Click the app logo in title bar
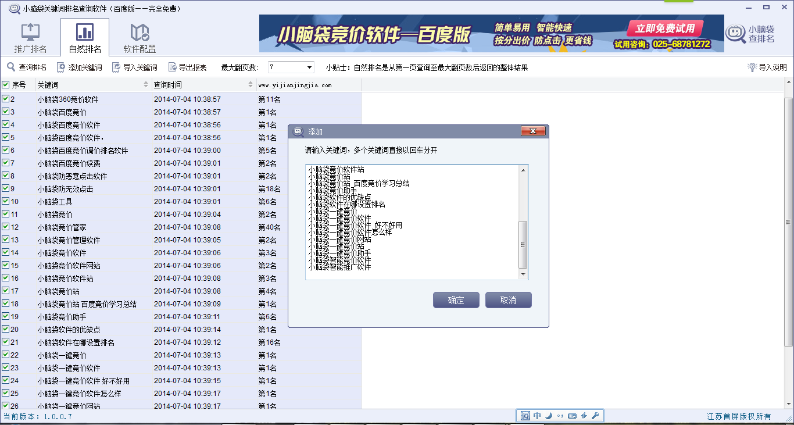The height and width of the screenshot is (425, 794). click(x=15, y=8)
